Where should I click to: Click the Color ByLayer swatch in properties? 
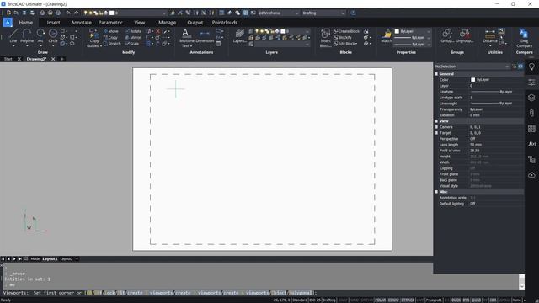tap(472, 80)
